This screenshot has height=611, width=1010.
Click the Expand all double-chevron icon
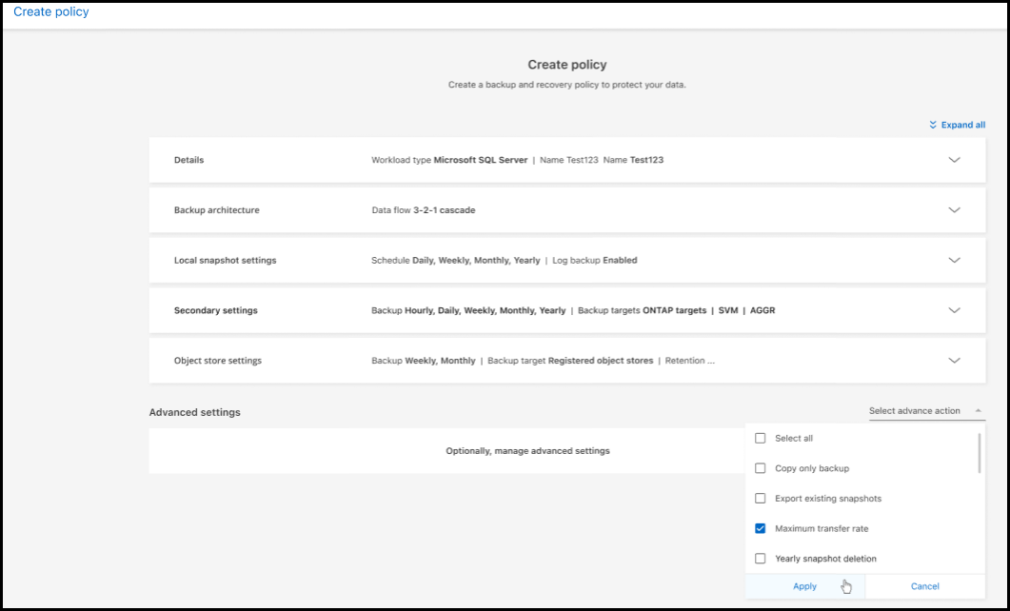pos(933,125)
